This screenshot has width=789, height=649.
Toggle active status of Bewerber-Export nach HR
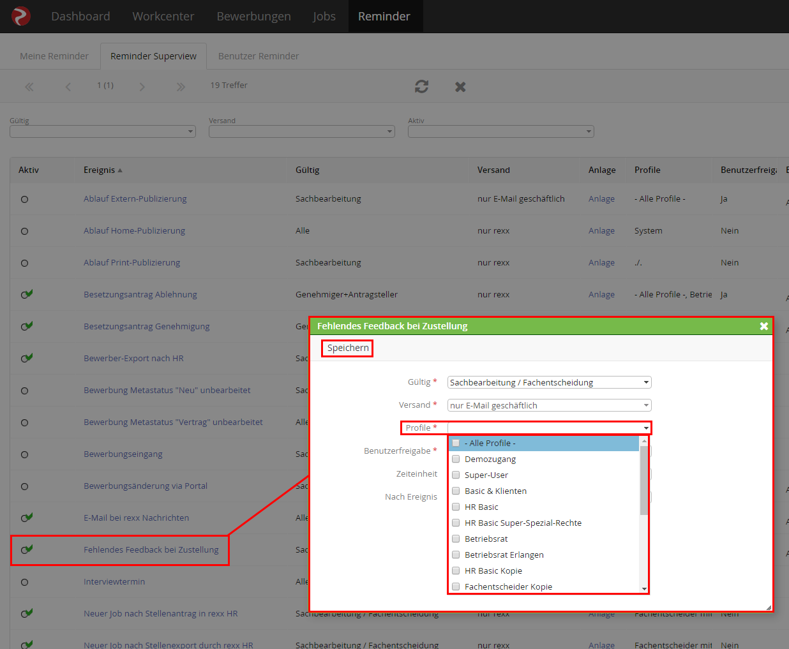tap(26, 358)
